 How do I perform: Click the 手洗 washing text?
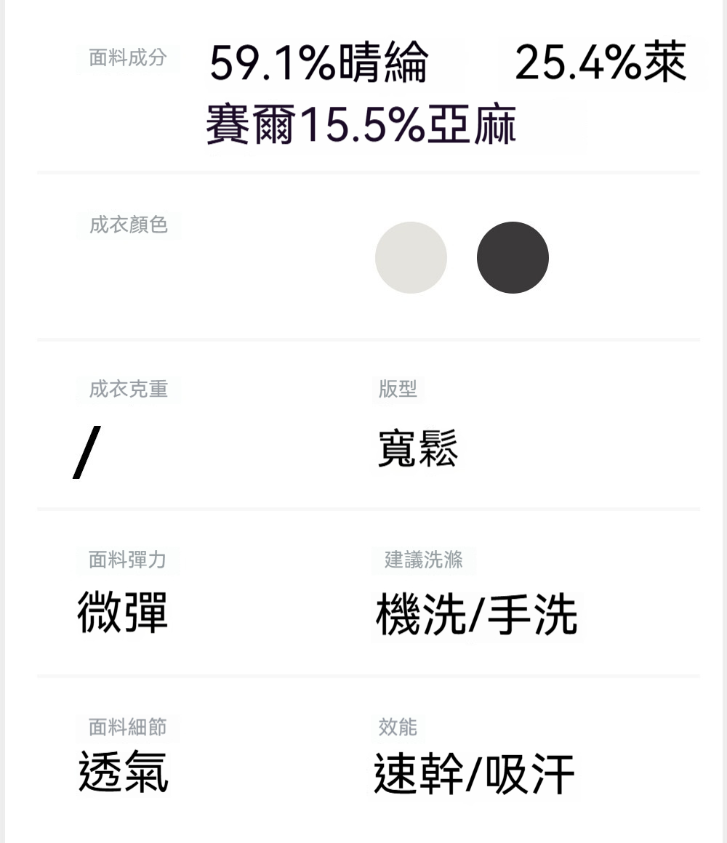tap(531, 615)
